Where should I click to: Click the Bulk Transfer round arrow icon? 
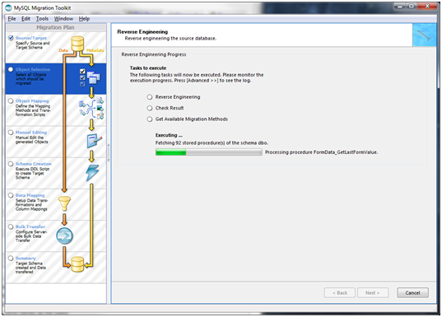[x=64, y=236]
